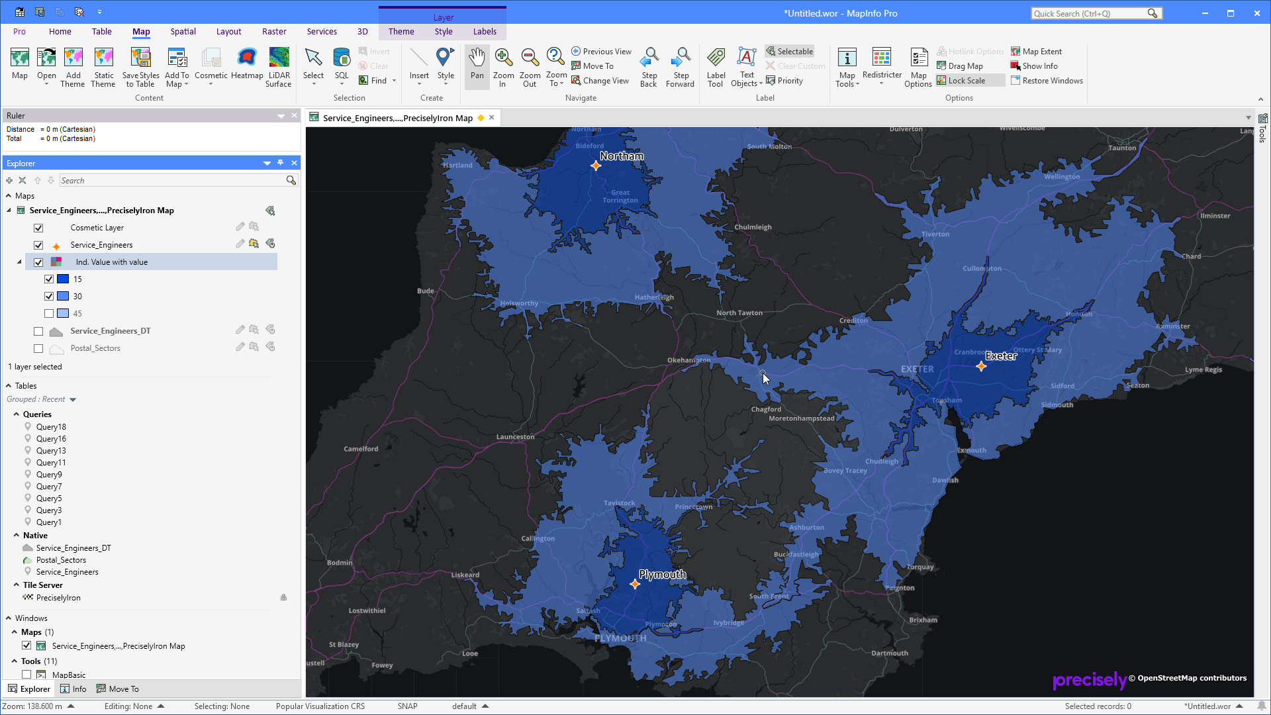The width and height of the screenshot is (1271, 715).
Task: Open the Theme layer tab
Action: coord(401,31)
